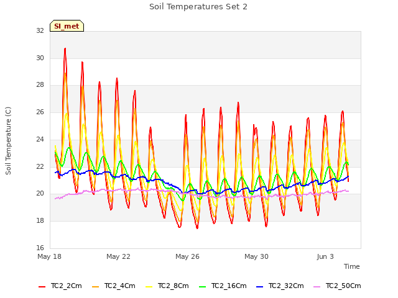Viewport: 398px width, 298px height.
Task: Select the TC2_50Cm legend label
Action: (343, 286)
